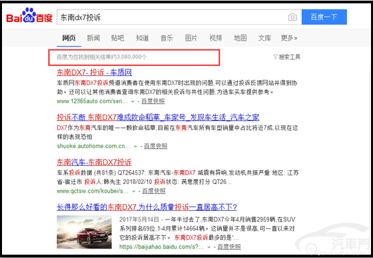Focus the search input field with 东南dx7投诉
Viewport: 373px width, 258px height.
(171, 17)
